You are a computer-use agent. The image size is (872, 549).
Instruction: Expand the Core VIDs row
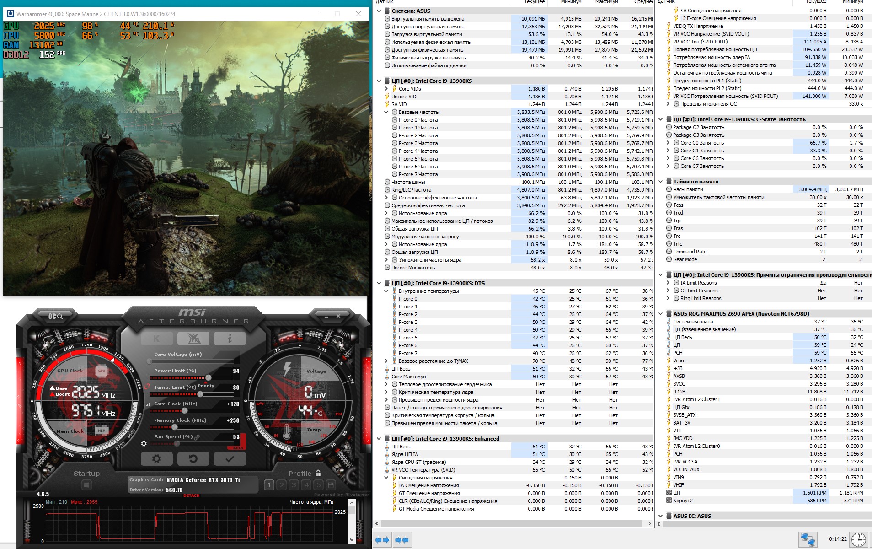click(x=386, y=89)
